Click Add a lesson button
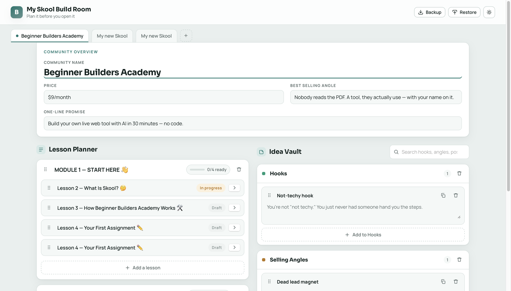 (142, 268)
